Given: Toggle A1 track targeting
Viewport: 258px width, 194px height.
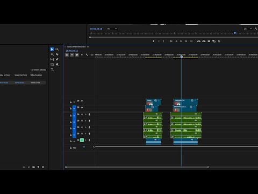Looking at the screenshot, I should 74,115.
